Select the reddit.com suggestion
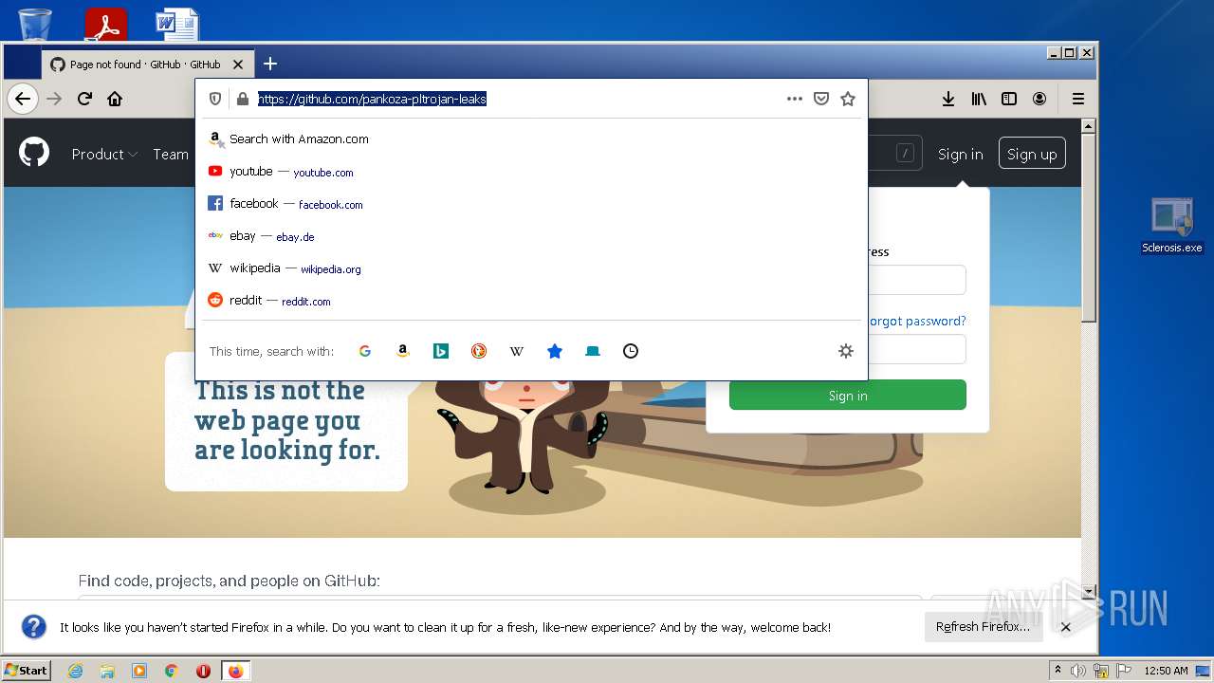 (531, 301)
